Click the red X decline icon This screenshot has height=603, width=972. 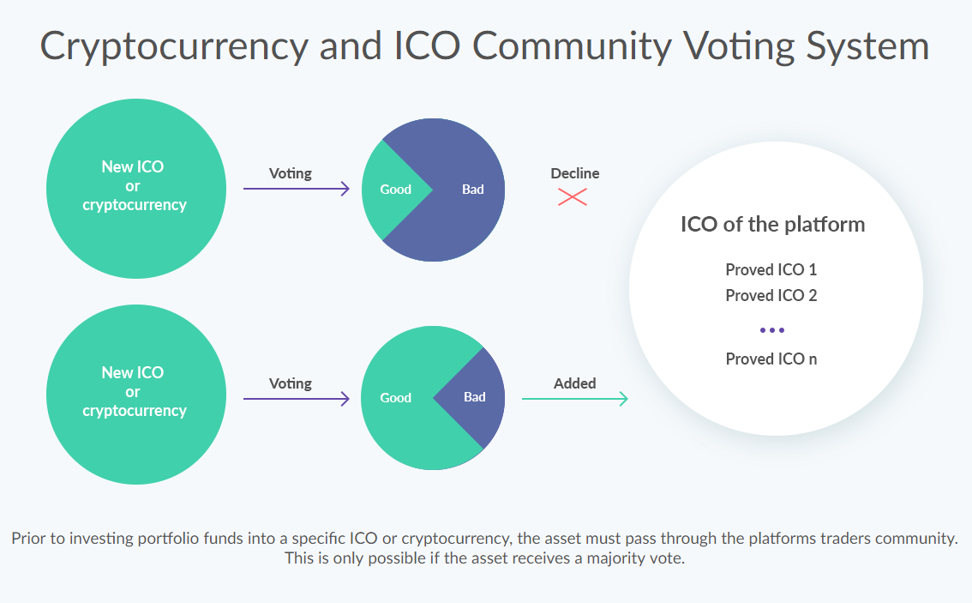572,197
